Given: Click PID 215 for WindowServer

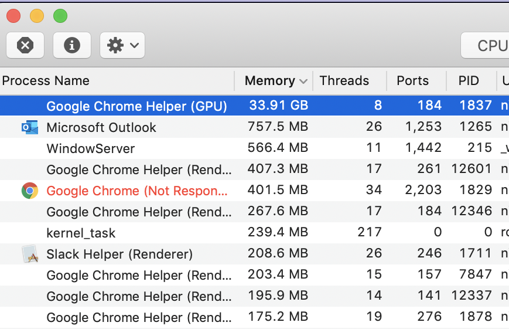Looking at the screenshot, I should tap(480, 148).
